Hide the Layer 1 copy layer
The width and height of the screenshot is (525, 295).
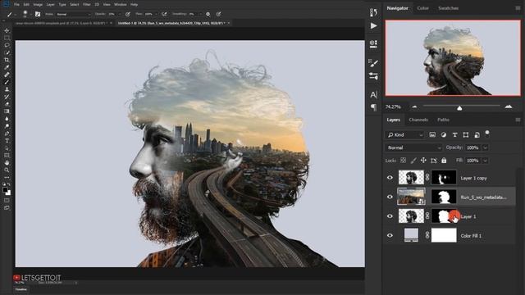(390, 178)
